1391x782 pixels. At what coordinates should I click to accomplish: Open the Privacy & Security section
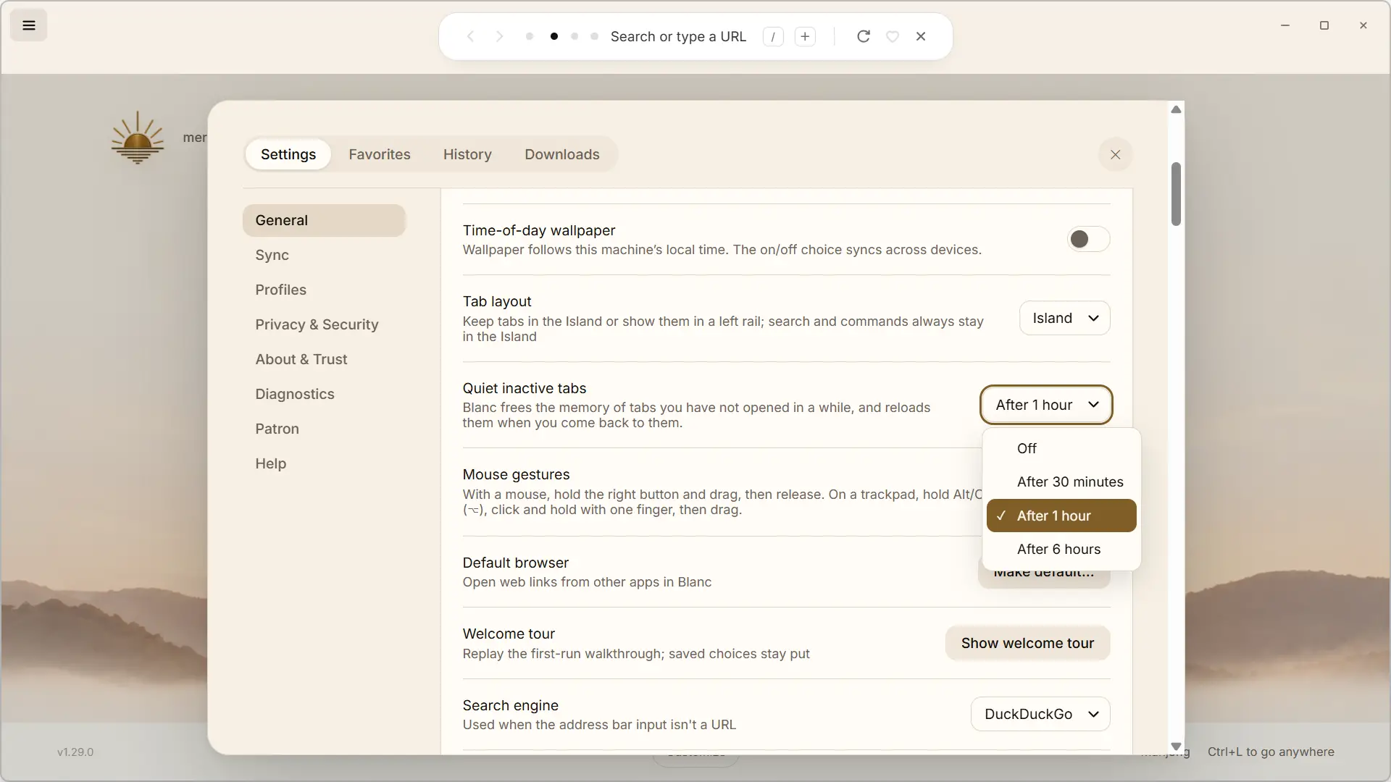point(317,324)
